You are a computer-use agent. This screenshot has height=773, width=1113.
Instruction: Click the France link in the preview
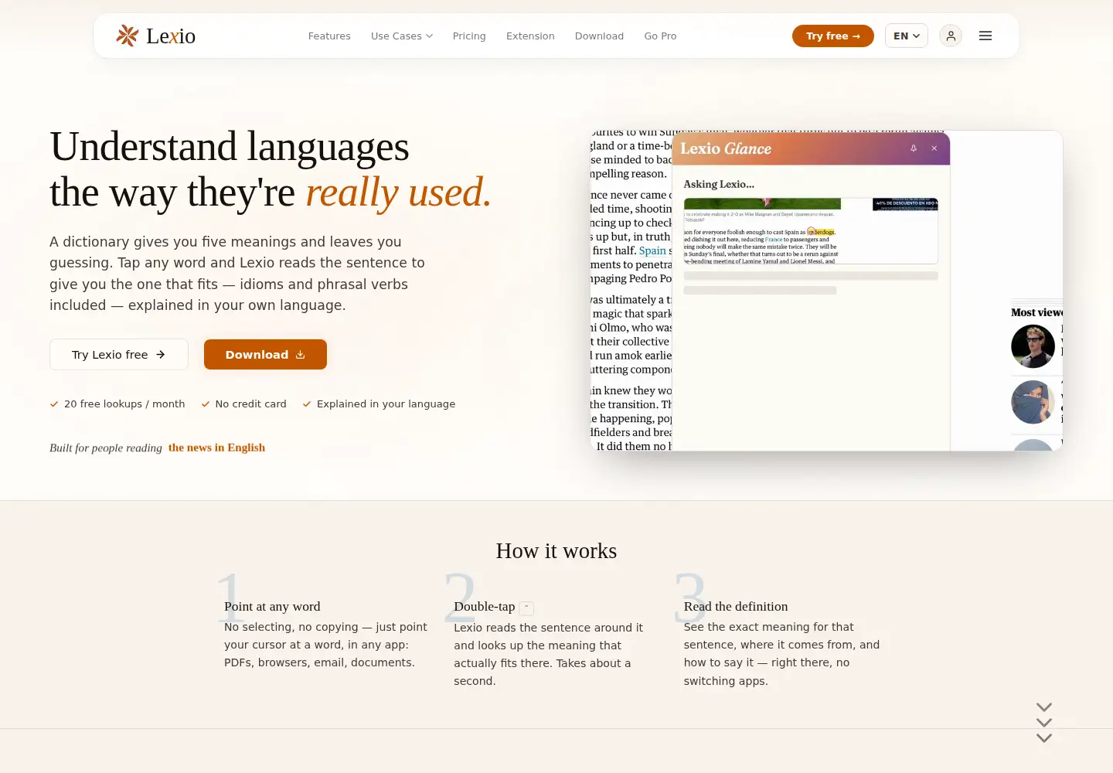pos(774,240)
